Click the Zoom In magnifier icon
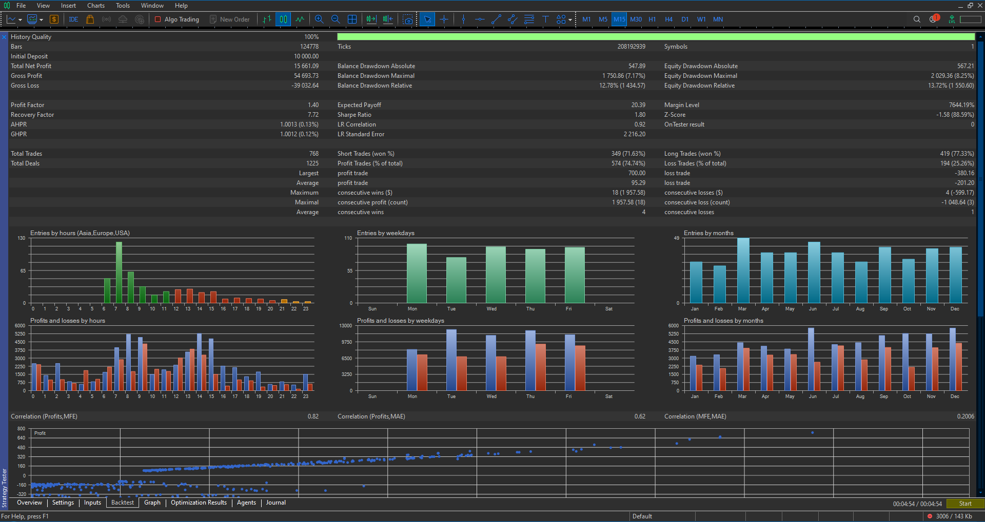985x522 pixels. pyautogui.click(x=319, y=19)
